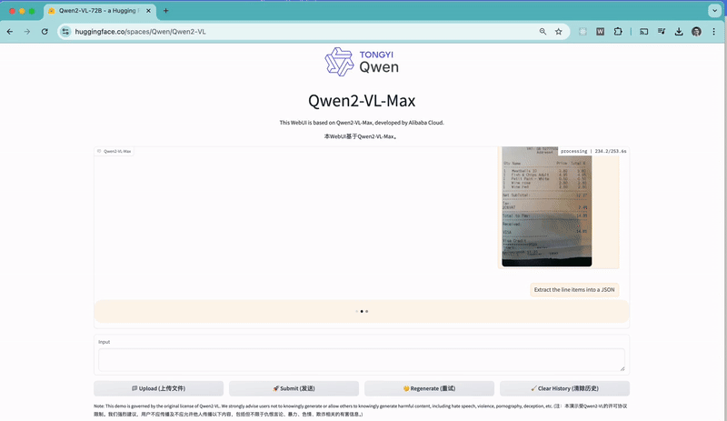Click the processing time status indicator
727x421 pixels.
[593, 151]
